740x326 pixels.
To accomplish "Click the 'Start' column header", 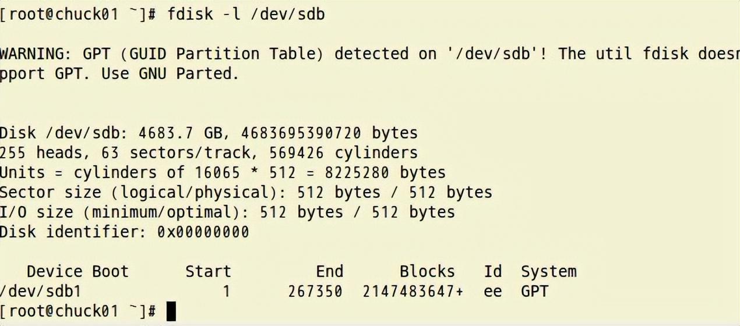I will pyautogui.click(x=208, y=271).
